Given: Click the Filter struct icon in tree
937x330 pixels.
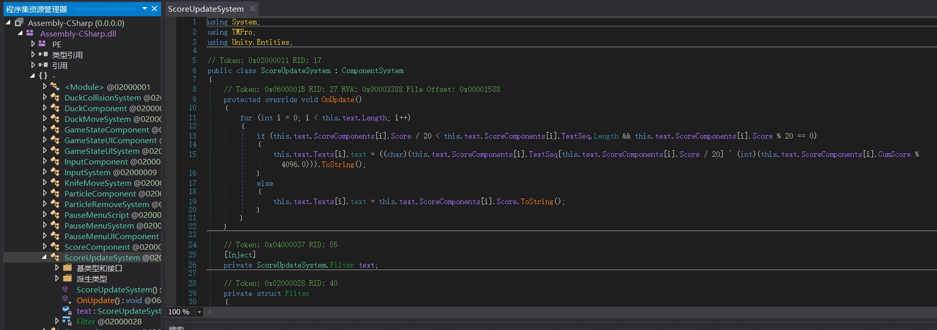Looking at the screenshot, I should [67, 321].
